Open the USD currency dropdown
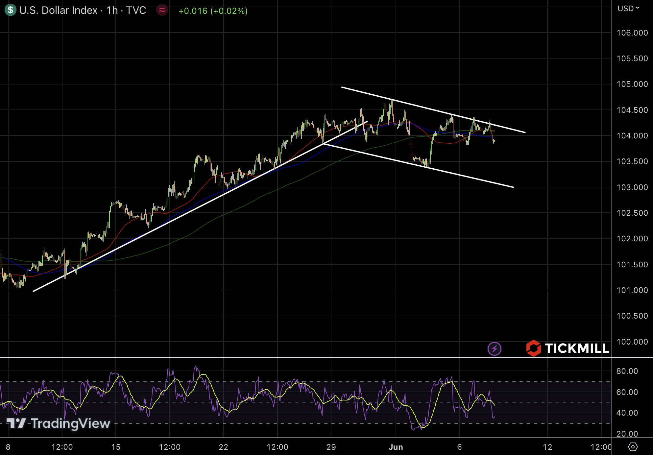The width and height of the screenshot is (653, 455). pos(628,9)
